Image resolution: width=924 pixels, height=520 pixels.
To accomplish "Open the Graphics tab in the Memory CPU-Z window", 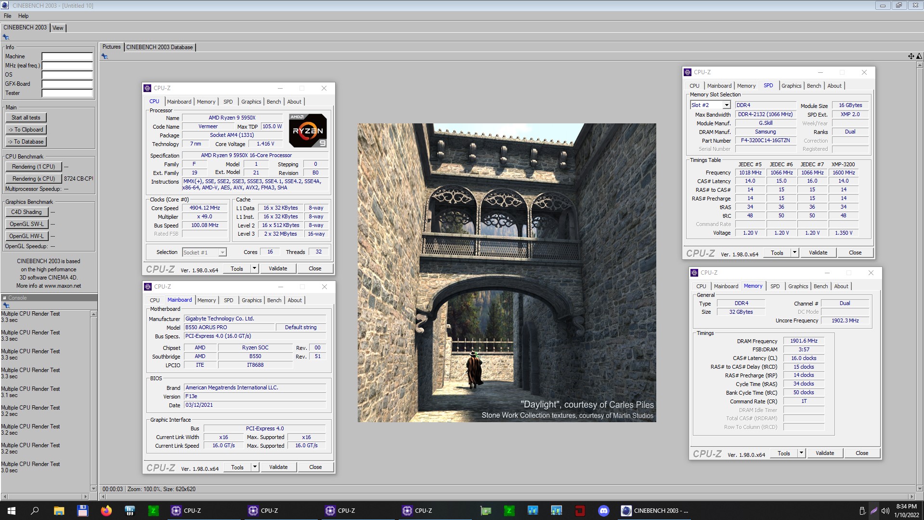I will (798, 286).
